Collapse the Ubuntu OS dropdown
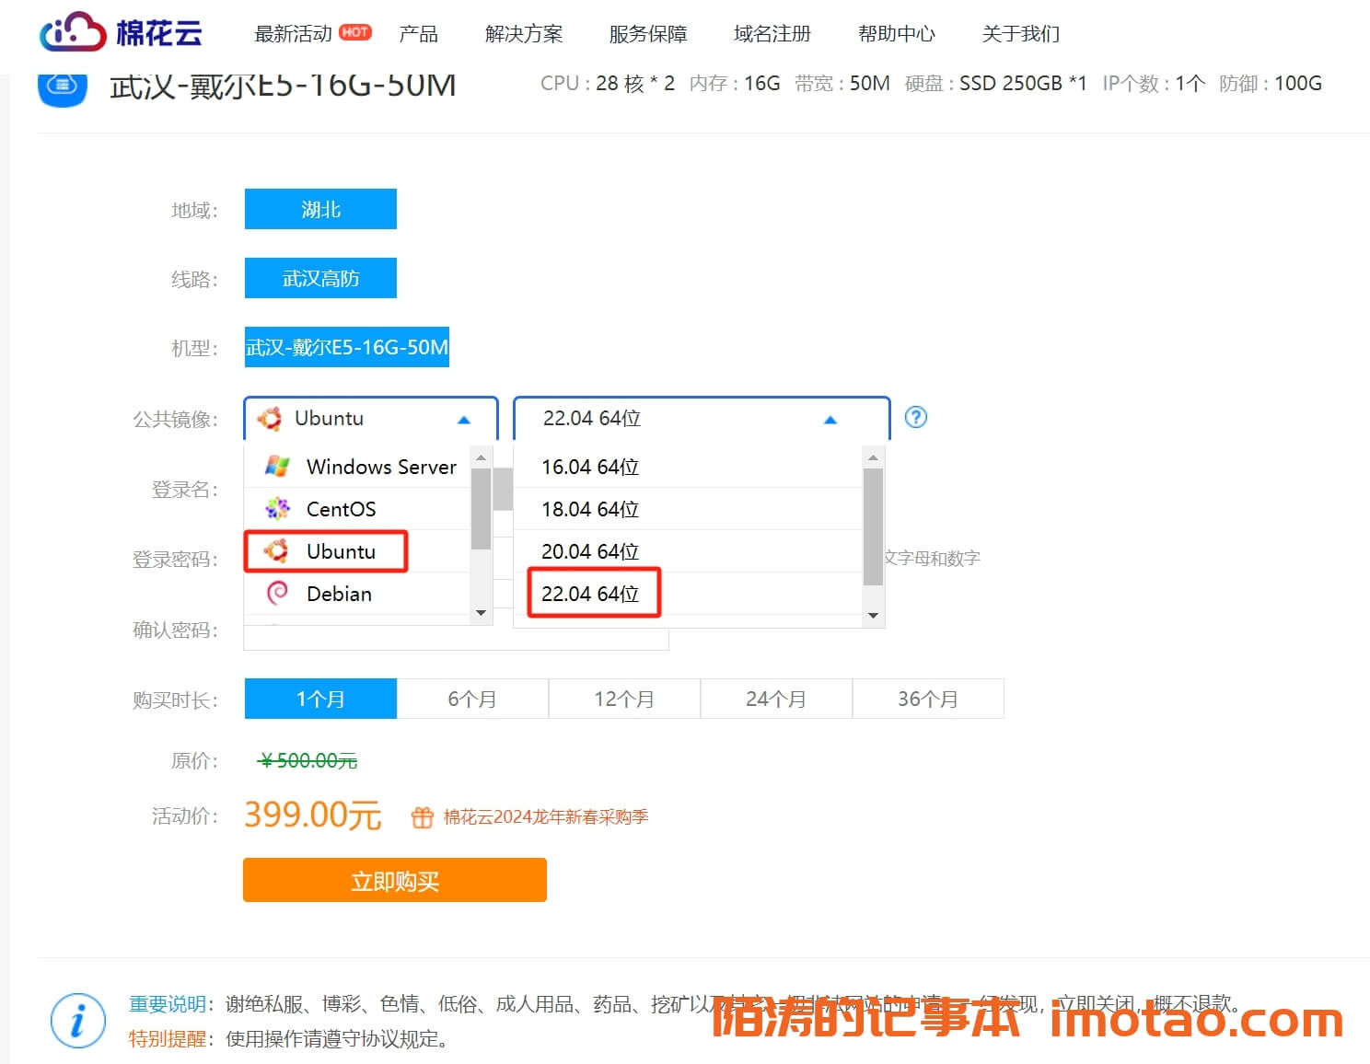The height and width of the screenshot is (1064, 1370). (x=371, y=419)
